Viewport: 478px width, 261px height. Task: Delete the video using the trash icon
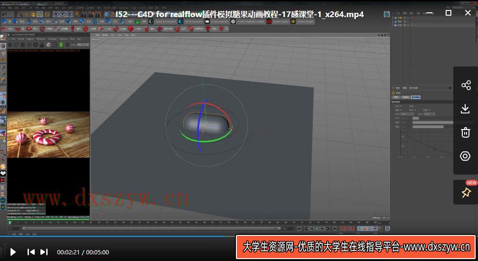coord(465,132)
